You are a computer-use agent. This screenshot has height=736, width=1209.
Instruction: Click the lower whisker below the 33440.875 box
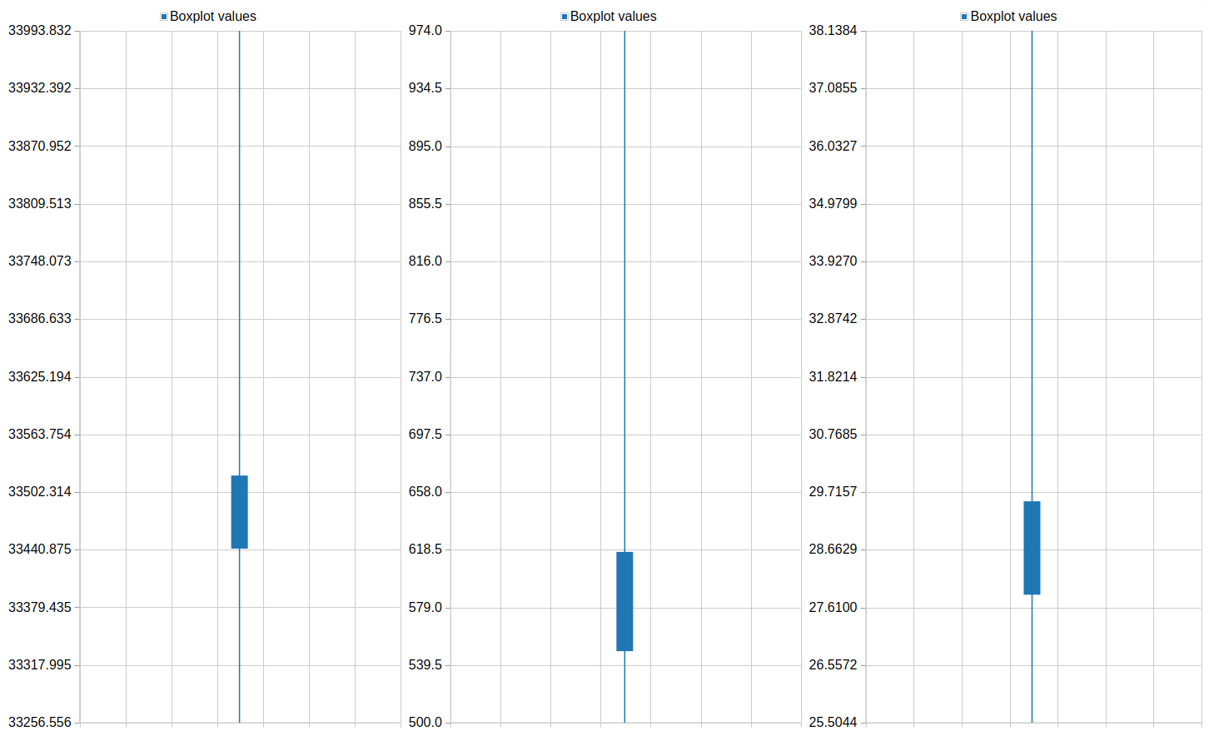point(240,635)
